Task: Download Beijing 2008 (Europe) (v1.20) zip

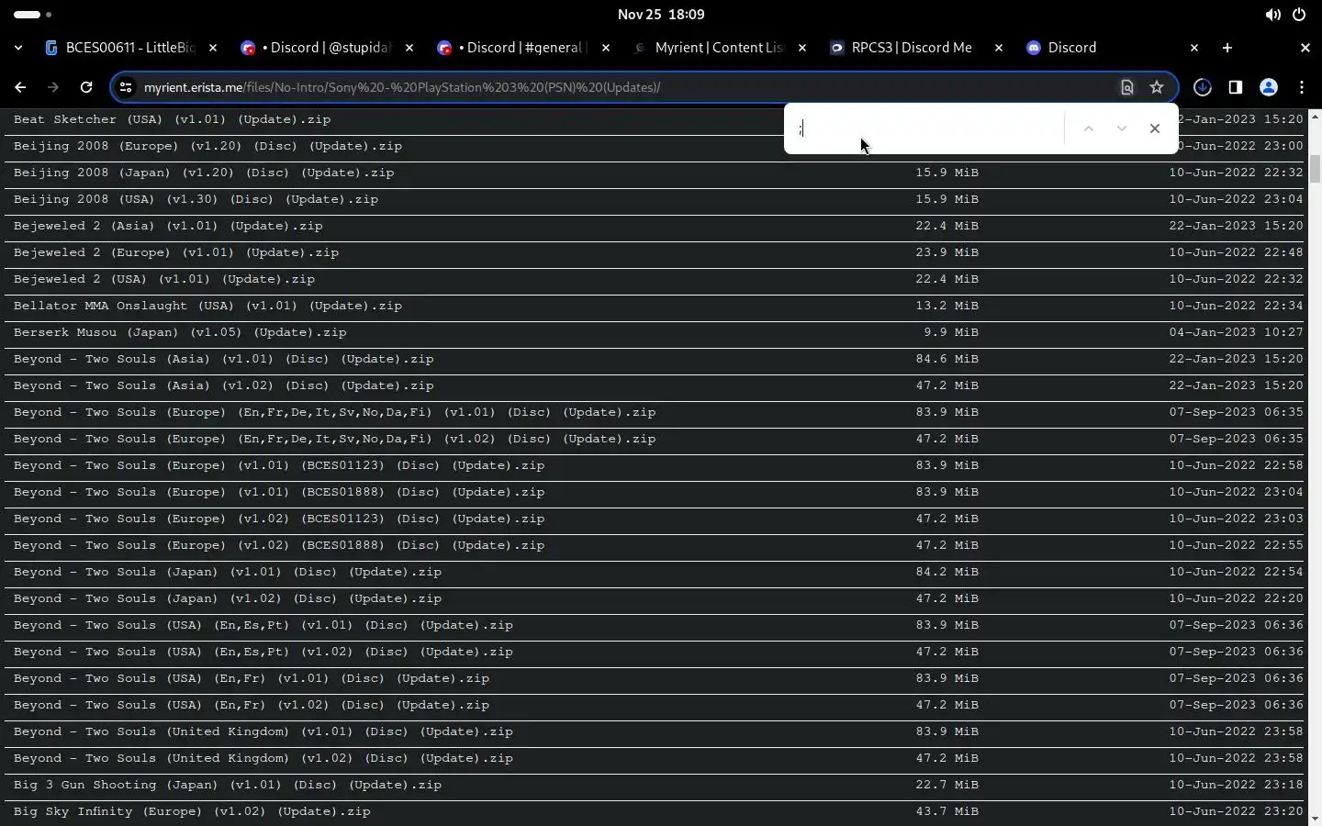Action: (207, 146)
